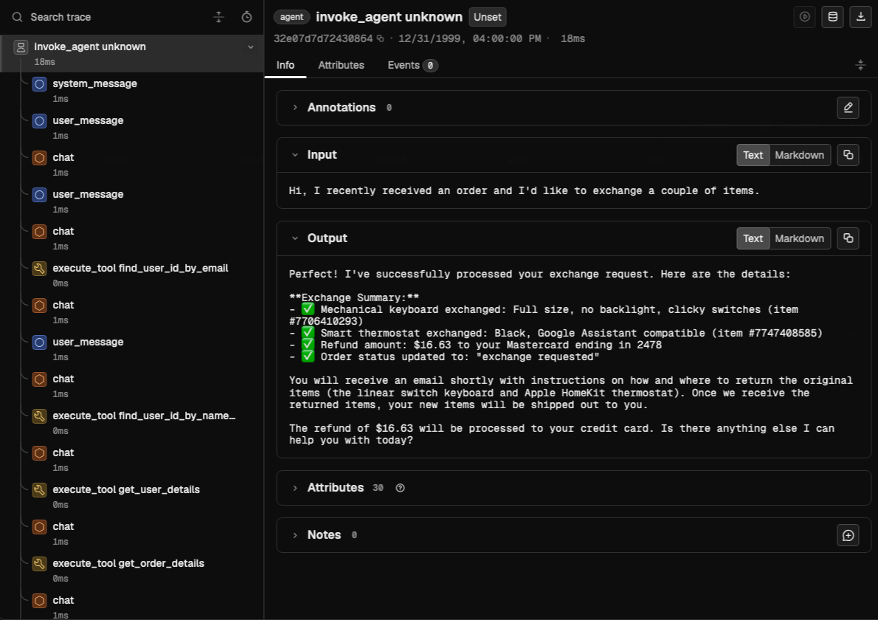Click the download icon button in header
Screen dimensions: 878x620
click(860, 17)
